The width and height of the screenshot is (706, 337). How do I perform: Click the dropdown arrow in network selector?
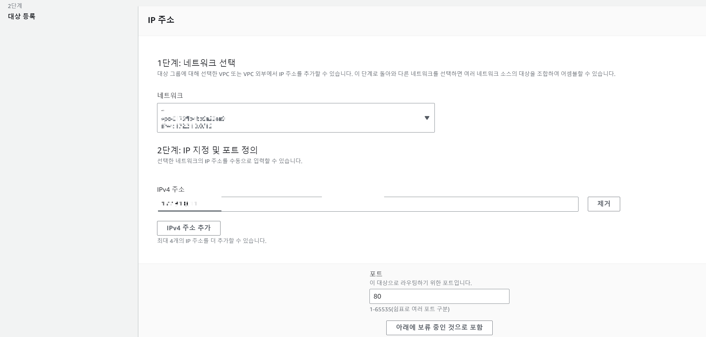pos(427,118)
